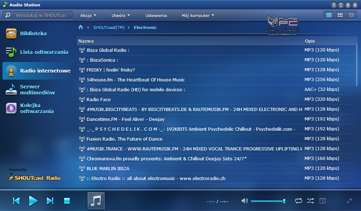Click the album art music note thumbnail
361x211 pixels.
pyautogui.click(x=96, y=201)
